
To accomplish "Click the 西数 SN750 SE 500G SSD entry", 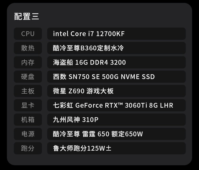I will click(x=104, y=77).
